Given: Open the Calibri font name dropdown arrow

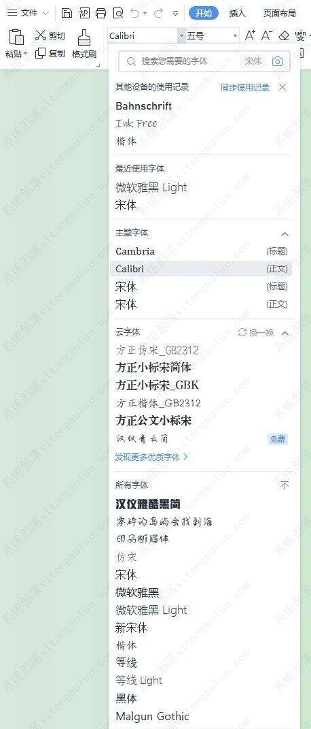Looking at the screenshot, I should pos(181,36).
